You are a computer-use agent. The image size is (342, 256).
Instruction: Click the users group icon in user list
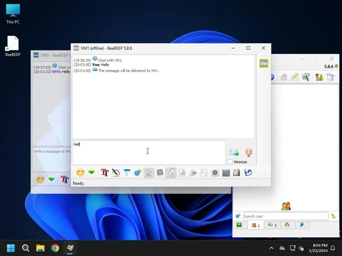point(286,206)
